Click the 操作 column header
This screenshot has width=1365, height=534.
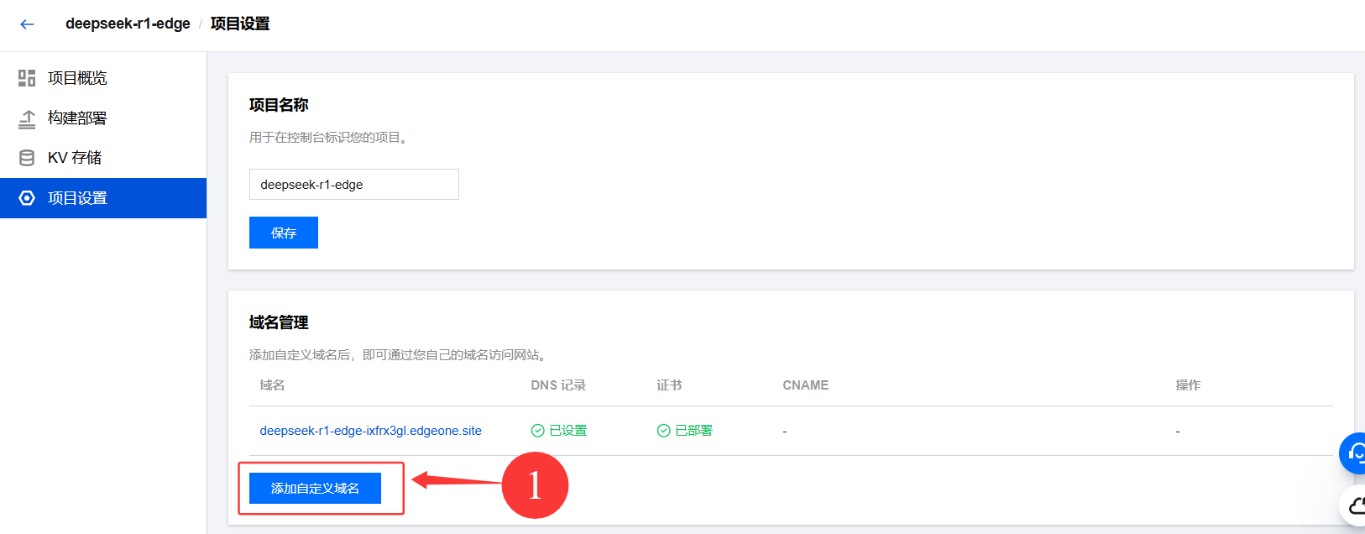pyautogui.click(x=1188, y=385)
